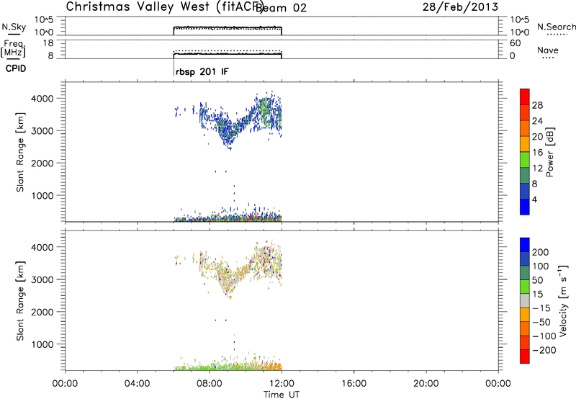Select the 04:00 time tick label
Image resolution: width=576 pixels, height=399 pixels.
click(137, 384)
